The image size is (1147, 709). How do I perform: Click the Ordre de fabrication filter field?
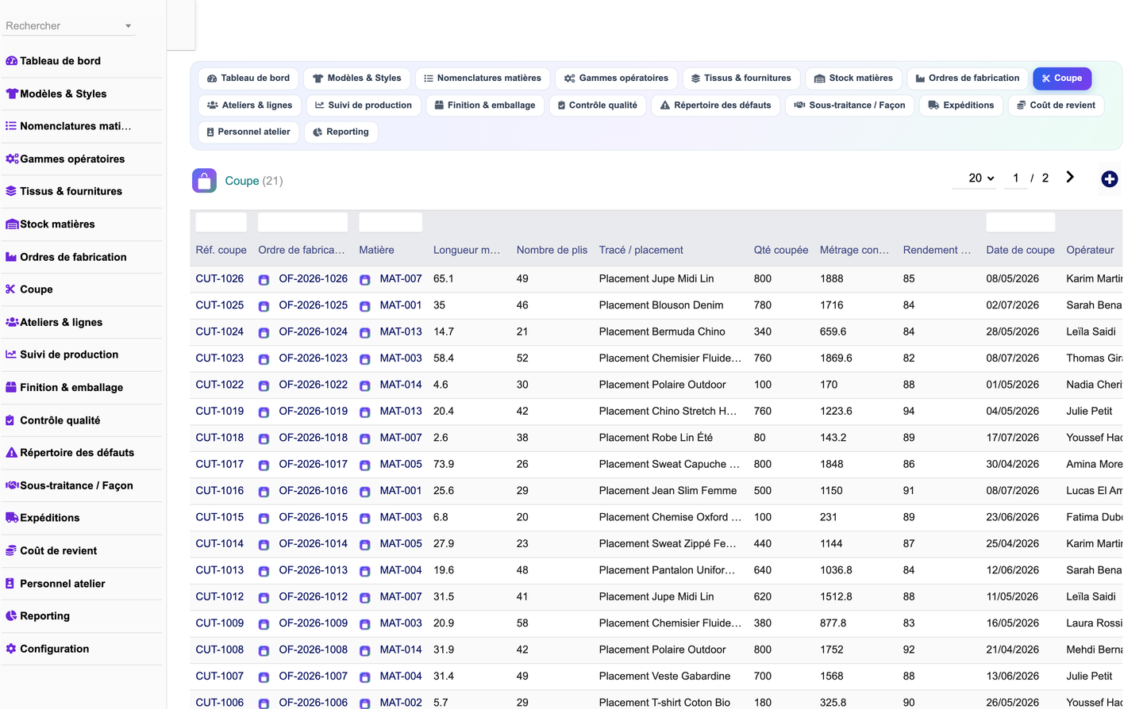coord(302,222)
